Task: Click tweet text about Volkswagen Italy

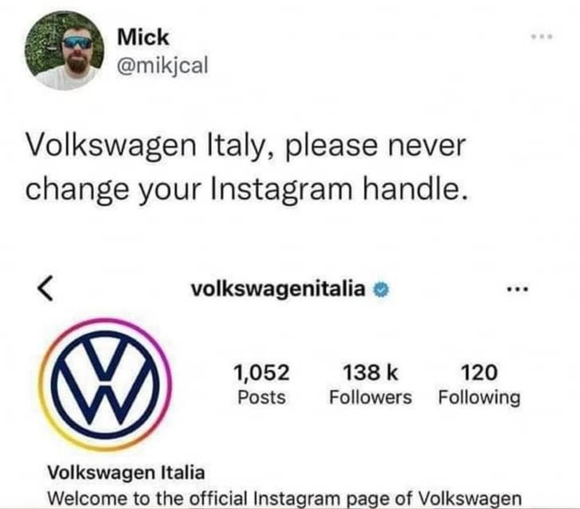Action: tap(246, 167)
